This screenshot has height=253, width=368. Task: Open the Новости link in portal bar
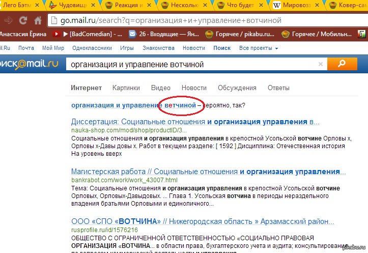coord(194,48)
